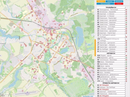The image size is (130, 97).
Task: Select private bus 04 Аеропорт - Хіммістечко
Action: (x=111, y=92)
